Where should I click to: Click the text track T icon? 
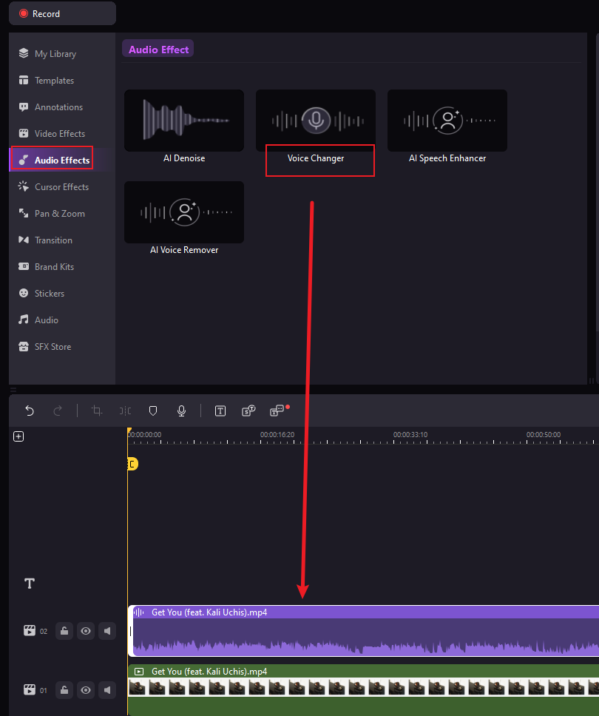pyautogui.click(x=30, y=583)
